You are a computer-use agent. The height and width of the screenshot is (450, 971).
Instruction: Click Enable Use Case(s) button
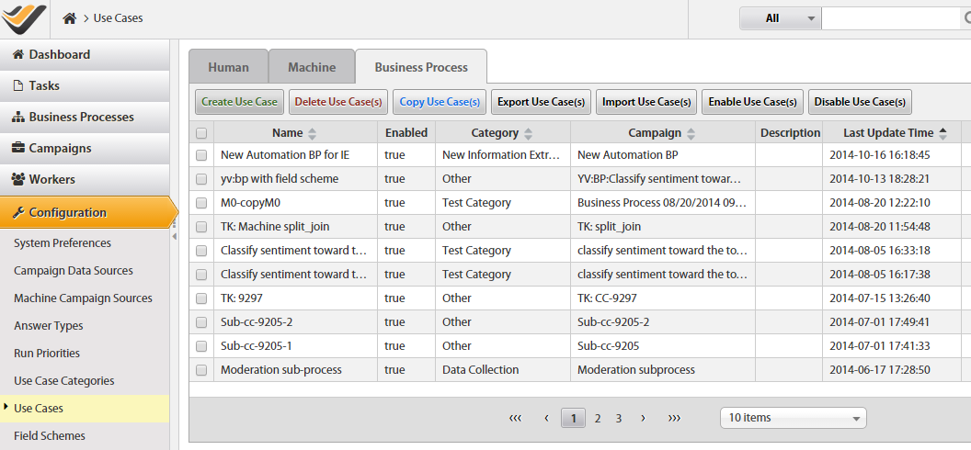click(x=752, y=102)
